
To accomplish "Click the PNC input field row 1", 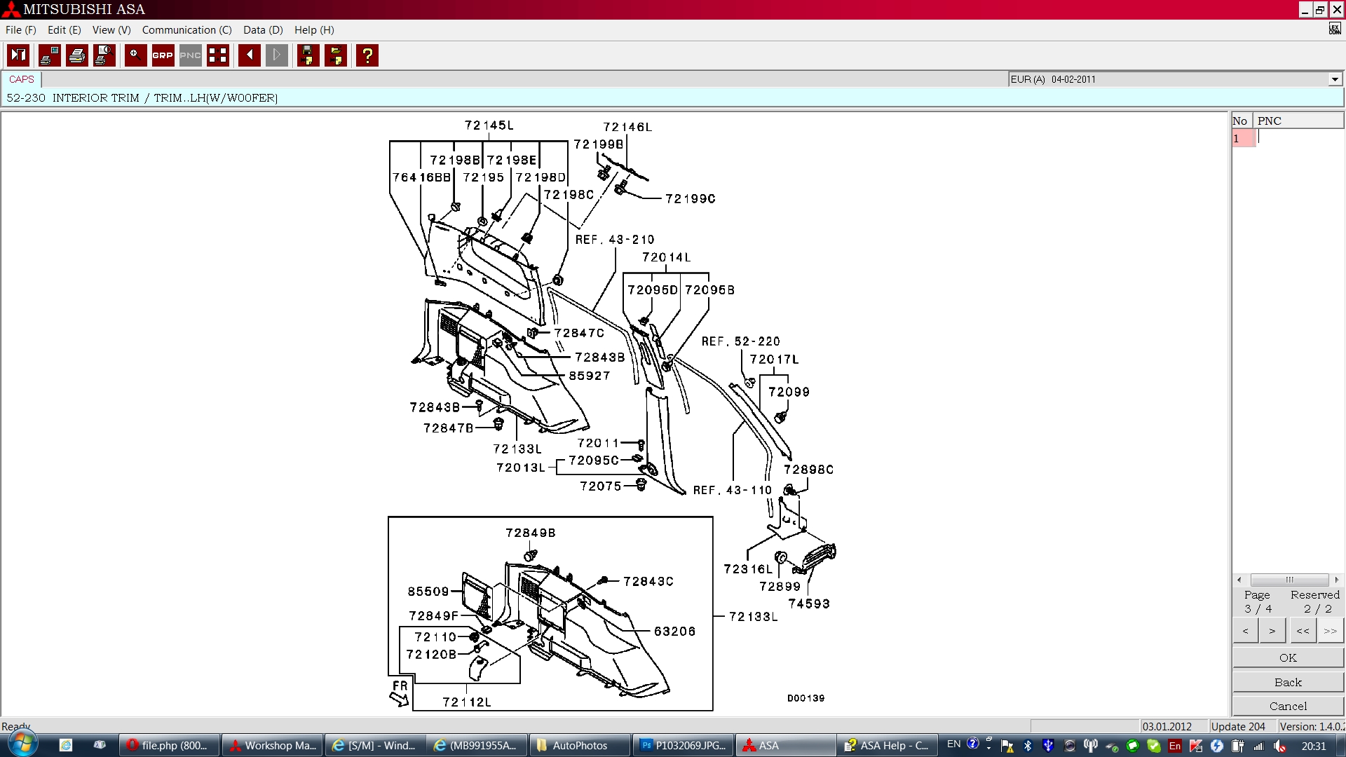I will pyautogui.click(x=1299, y=138).
